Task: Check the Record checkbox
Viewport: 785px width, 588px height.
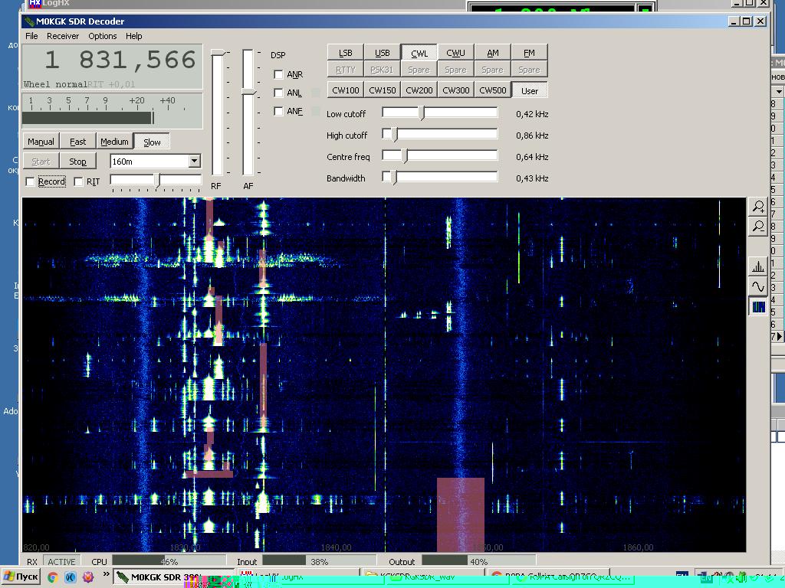Action: [x=31, y=182]
